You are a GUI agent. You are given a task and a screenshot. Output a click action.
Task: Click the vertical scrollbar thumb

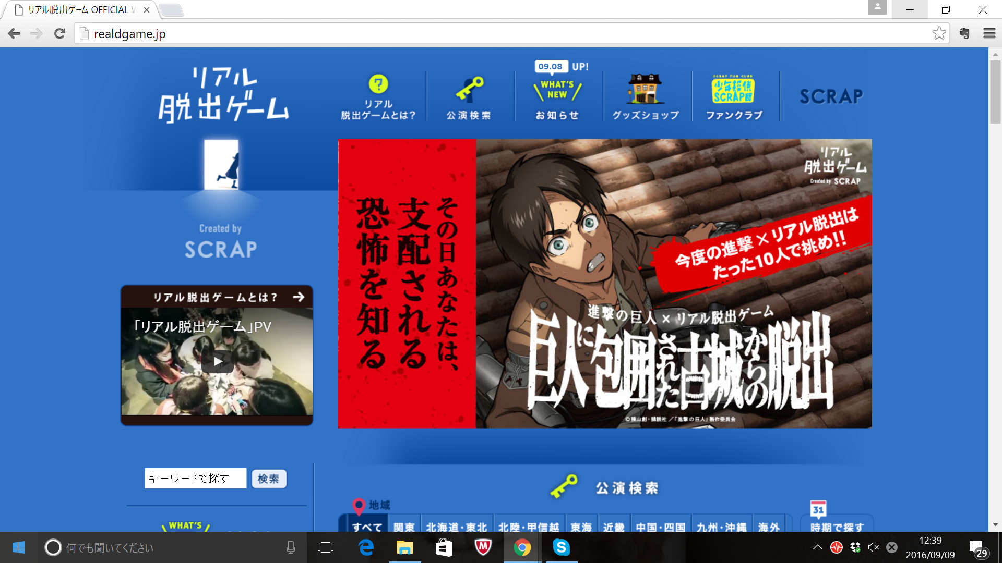point(995,92)
